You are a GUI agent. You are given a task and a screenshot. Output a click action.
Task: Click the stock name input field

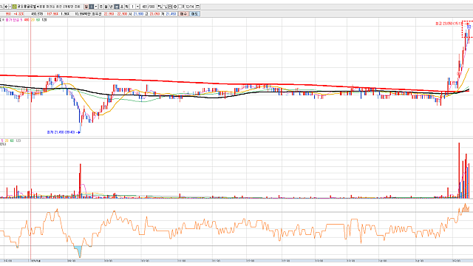27,7
